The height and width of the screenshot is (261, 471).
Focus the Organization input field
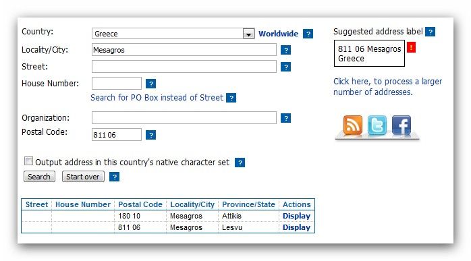click(184, 118)
